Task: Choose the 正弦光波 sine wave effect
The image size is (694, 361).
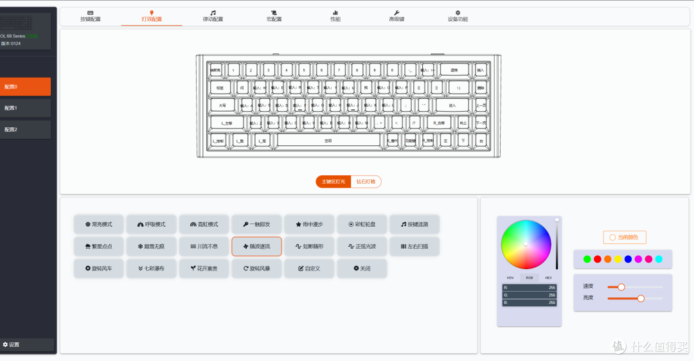Action: click(x=362, y=247)
